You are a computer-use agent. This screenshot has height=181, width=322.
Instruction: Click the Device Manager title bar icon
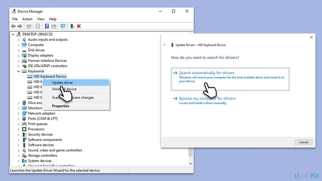14,11
